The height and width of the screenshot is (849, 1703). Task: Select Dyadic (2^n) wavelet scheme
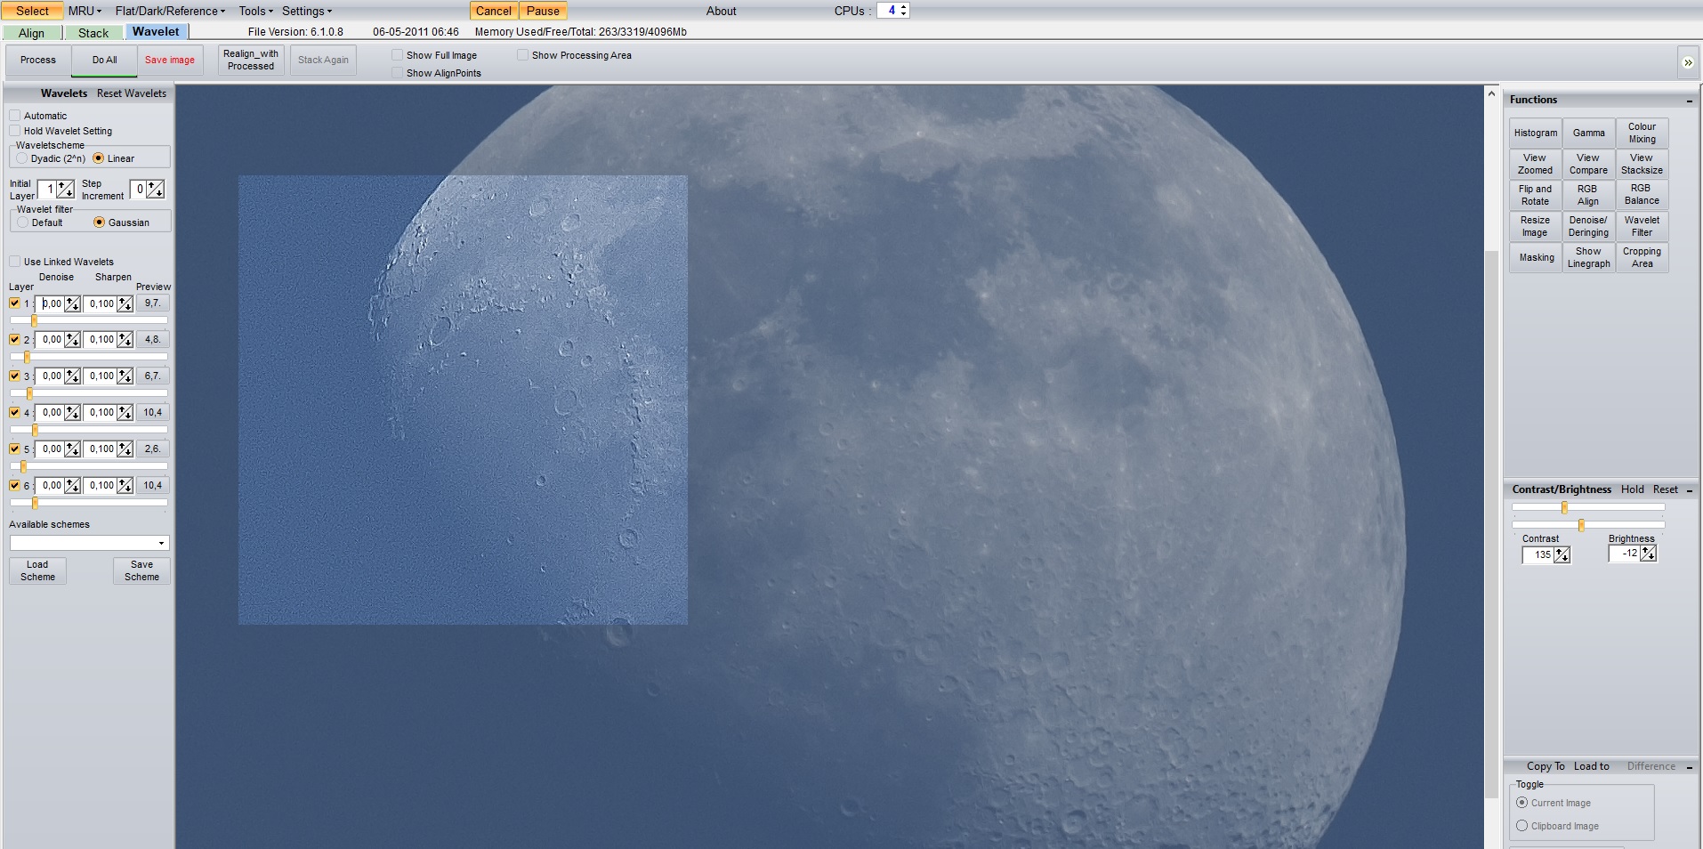click(x=22, y=158)
